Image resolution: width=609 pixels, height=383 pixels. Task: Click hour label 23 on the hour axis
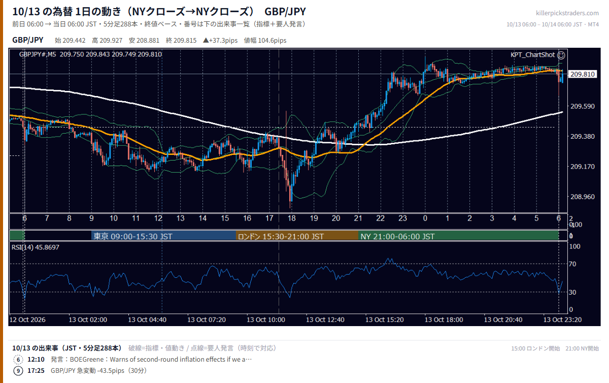402,218
